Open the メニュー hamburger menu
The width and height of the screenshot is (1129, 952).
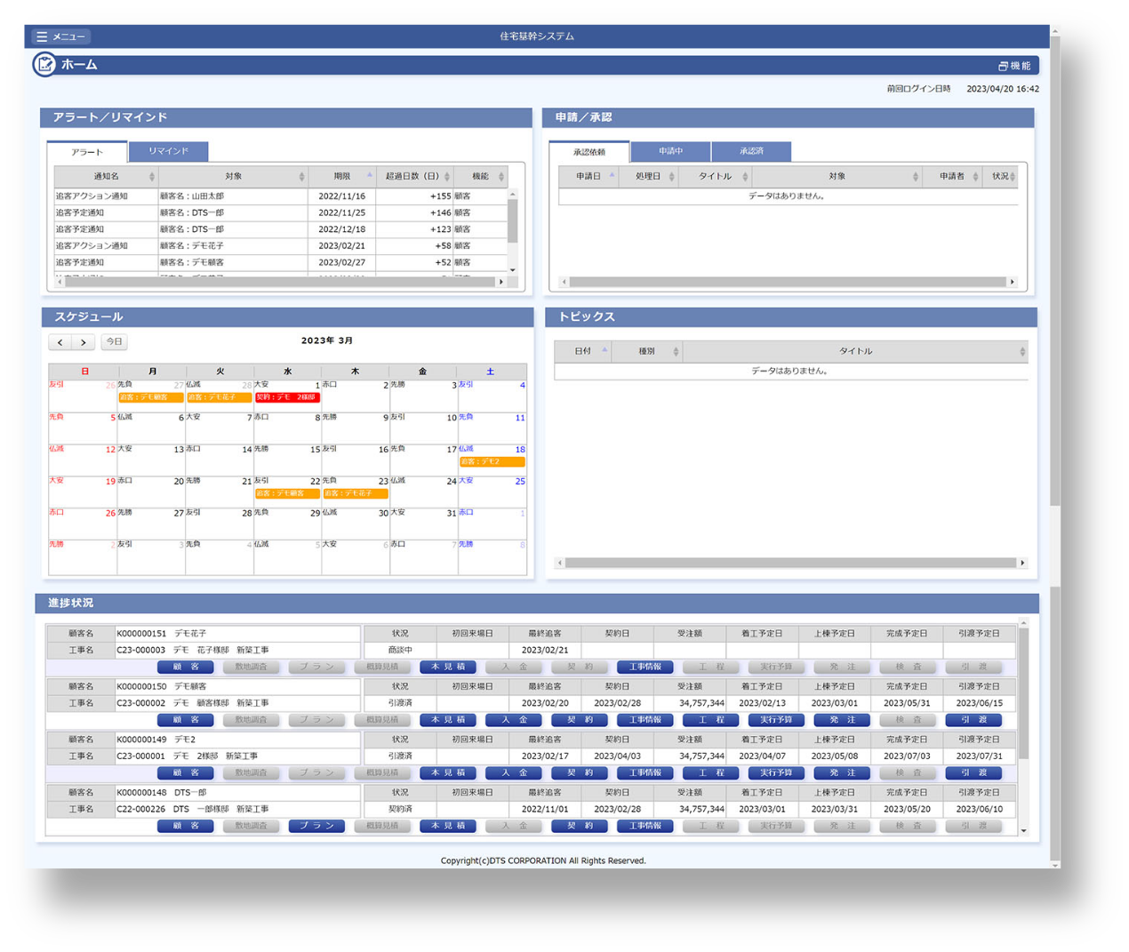pos(60,36)
